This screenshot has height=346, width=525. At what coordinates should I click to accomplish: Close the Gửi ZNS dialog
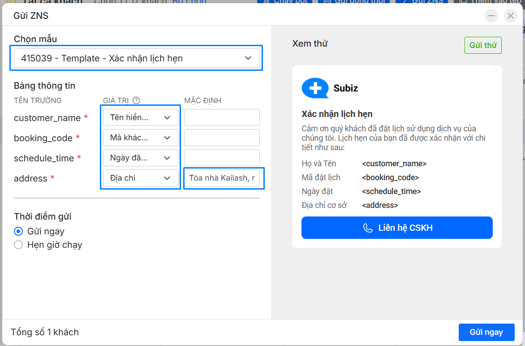pyautogui.click(x=510, y=16)
